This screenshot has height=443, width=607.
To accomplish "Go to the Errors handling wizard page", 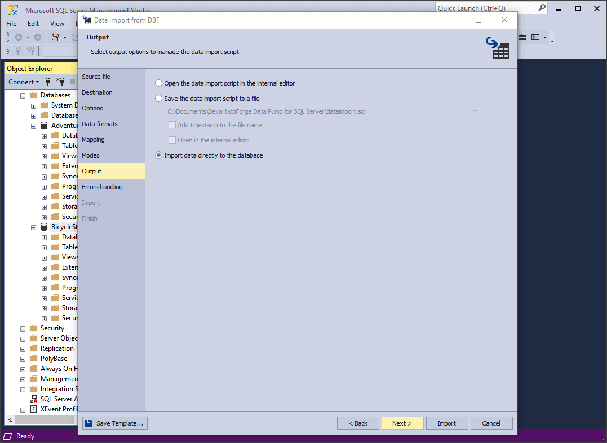I will [x=102, y=187].
